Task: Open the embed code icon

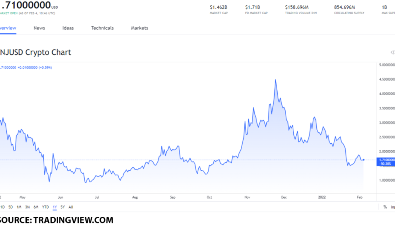Action: coord(393,52)
